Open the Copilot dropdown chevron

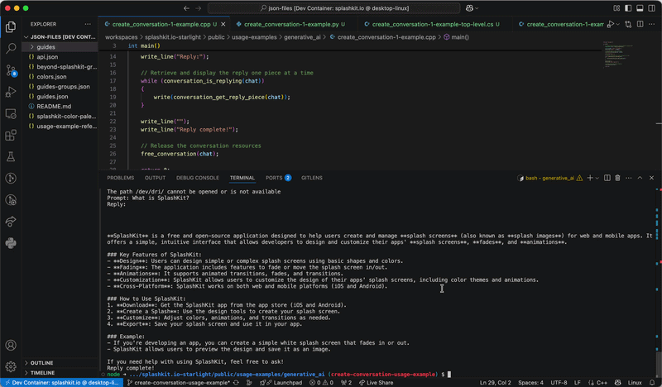477,8
